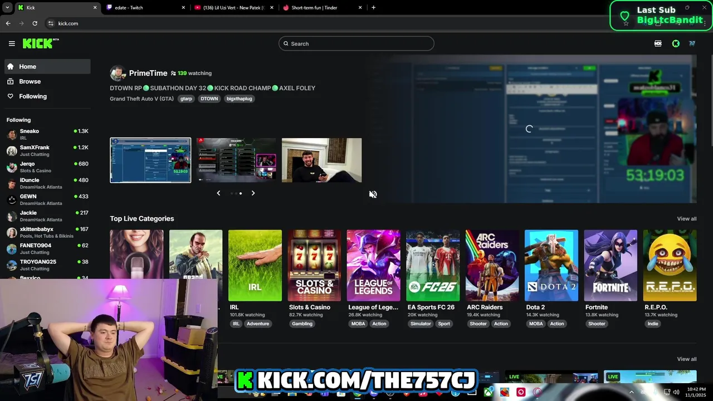Open the ARC Raiders category card
The height and width of the screenshot is (401, 713).
point(492,266)
